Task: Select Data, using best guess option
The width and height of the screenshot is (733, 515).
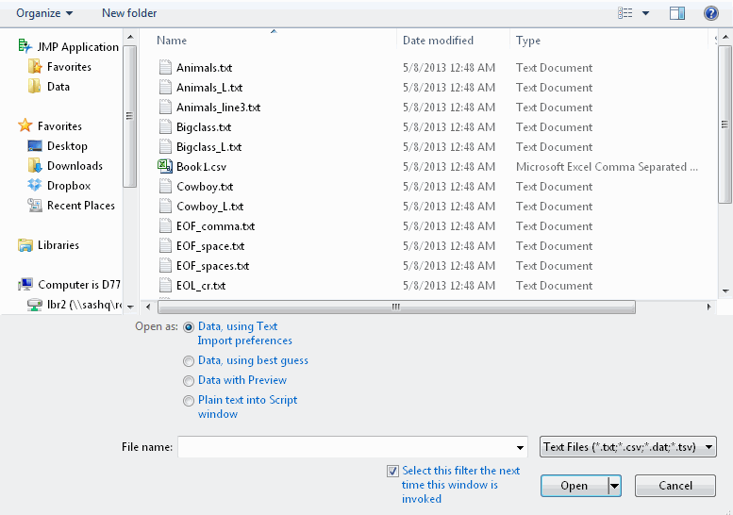Action: (189, 360)
